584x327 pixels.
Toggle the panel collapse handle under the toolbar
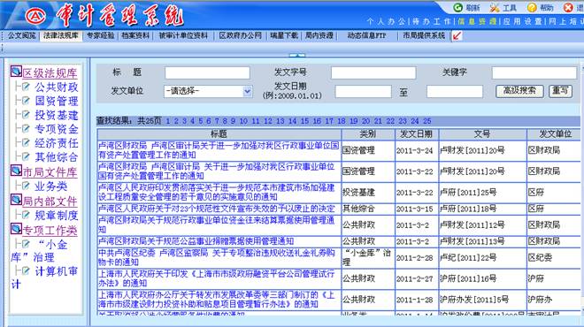click(296, 55)
